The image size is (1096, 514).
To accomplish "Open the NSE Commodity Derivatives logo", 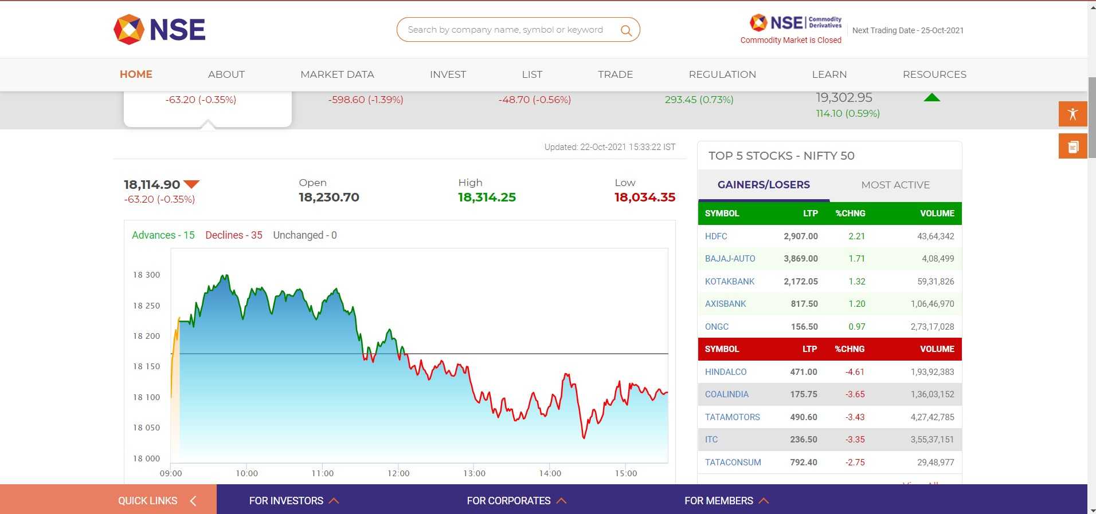I will pos(796,22).
